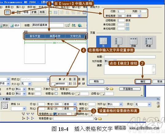Click the 帮助 (Help) button in dialog
This screenshot has height=134, width=165.
96,82
